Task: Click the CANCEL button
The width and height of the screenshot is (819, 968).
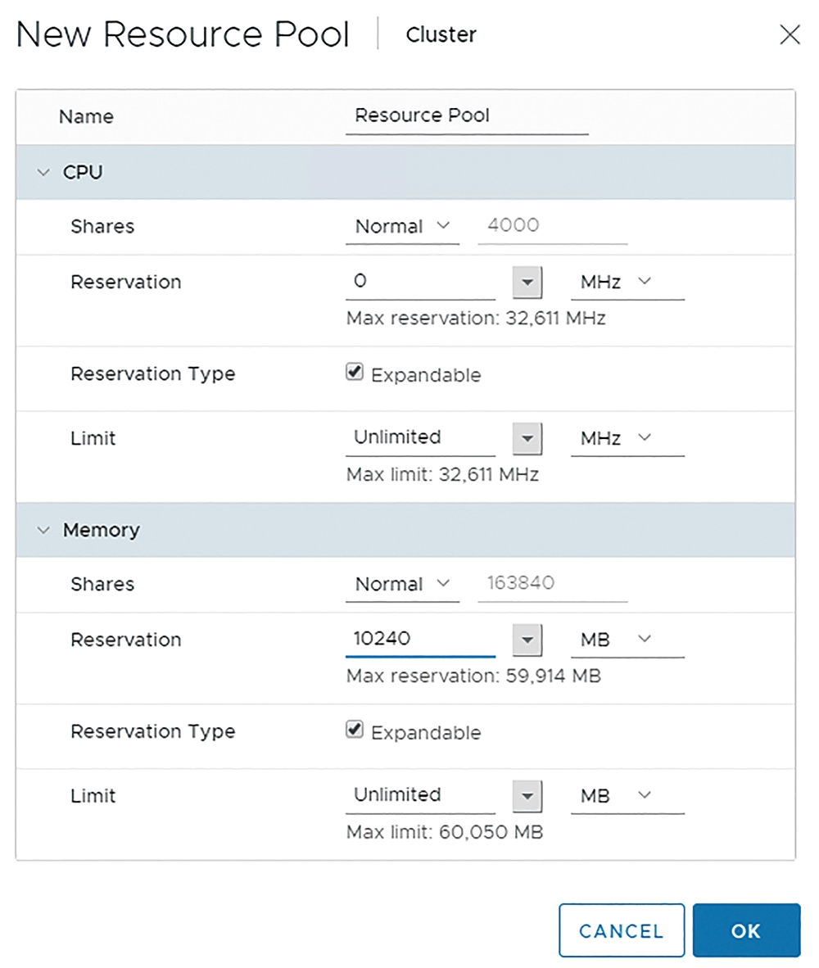Action: pyautogui.click(x=622, y=930)
